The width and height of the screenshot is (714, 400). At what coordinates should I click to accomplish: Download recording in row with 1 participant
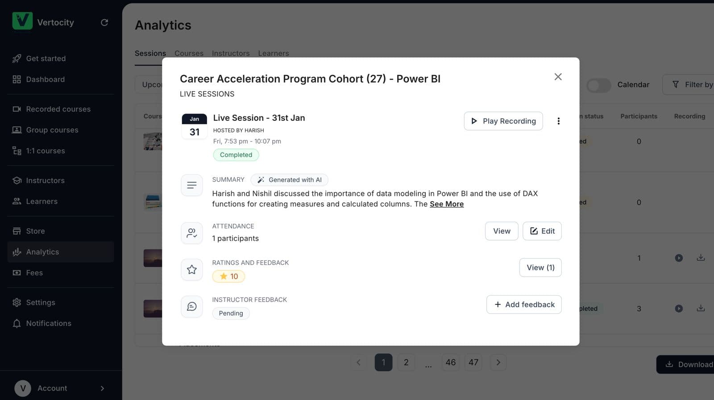[x=701, y=258]
